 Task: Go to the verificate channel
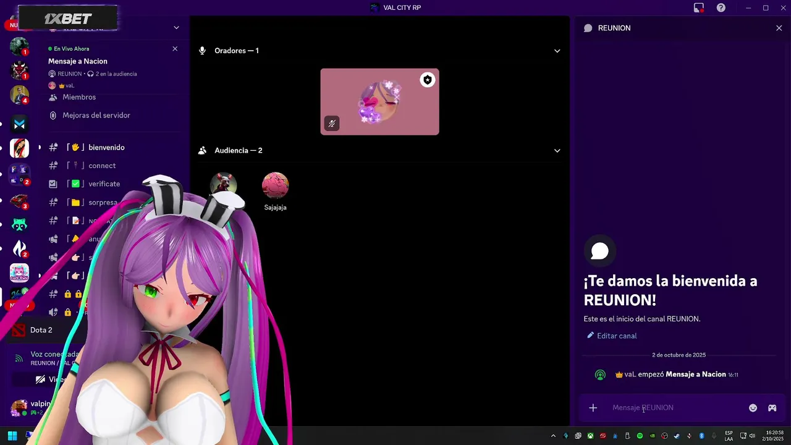(104, 184)
